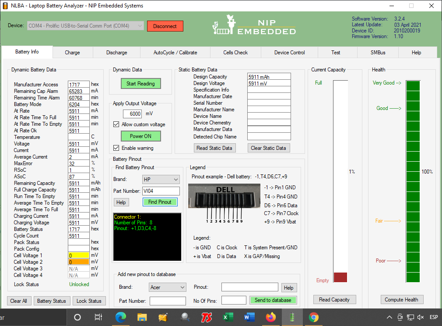The image size is (442, 326).
Task: Click the yellow Cell Voltage 1 field
Action: [x=79, y=255]
